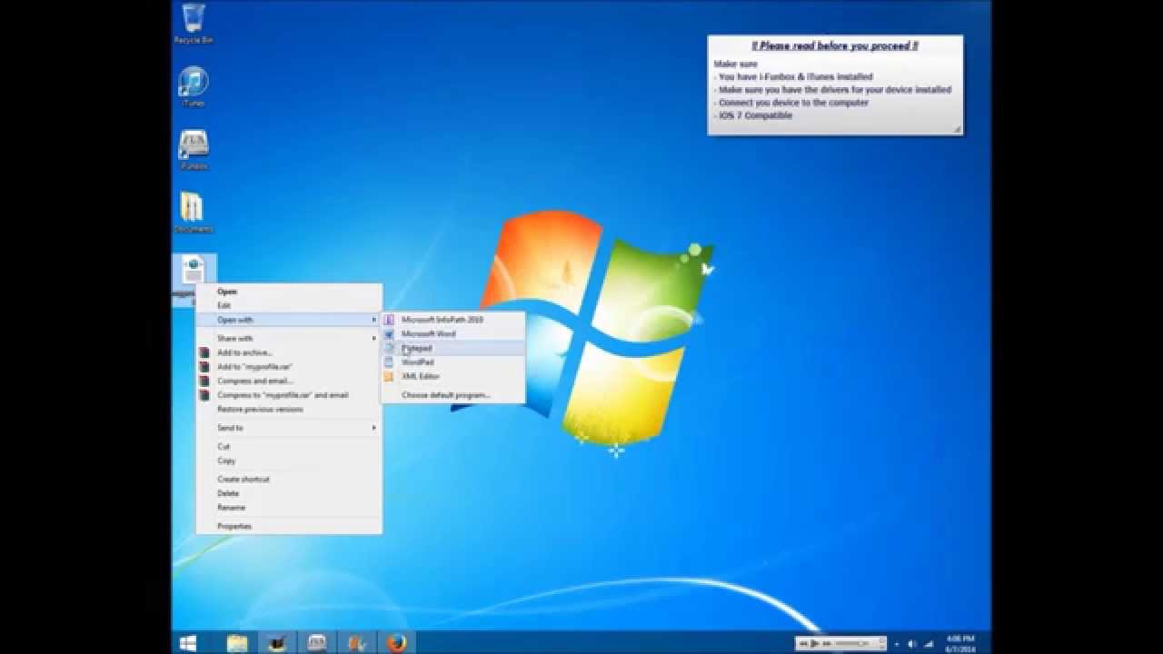Click the "iOS 7 Compatible" note line
The width and height of the screenshot is (1163, 654).
point(753,115)
